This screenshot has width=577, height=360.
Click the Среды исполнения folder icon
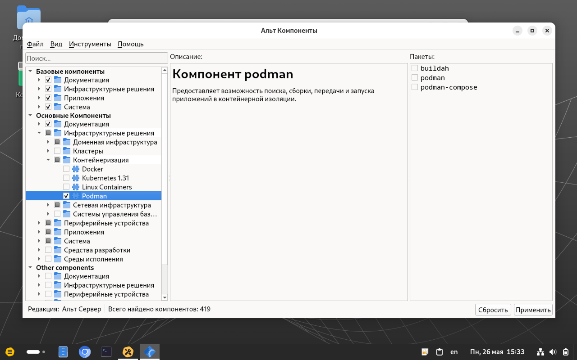click(58, 259)
